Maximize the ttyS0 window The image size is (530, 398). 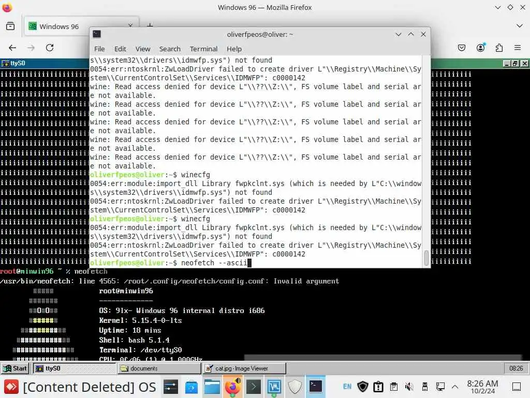516,63
